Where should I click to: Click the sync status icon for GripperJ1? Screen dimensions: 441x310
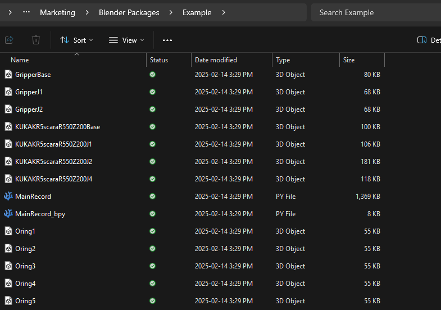click(152, 92)
